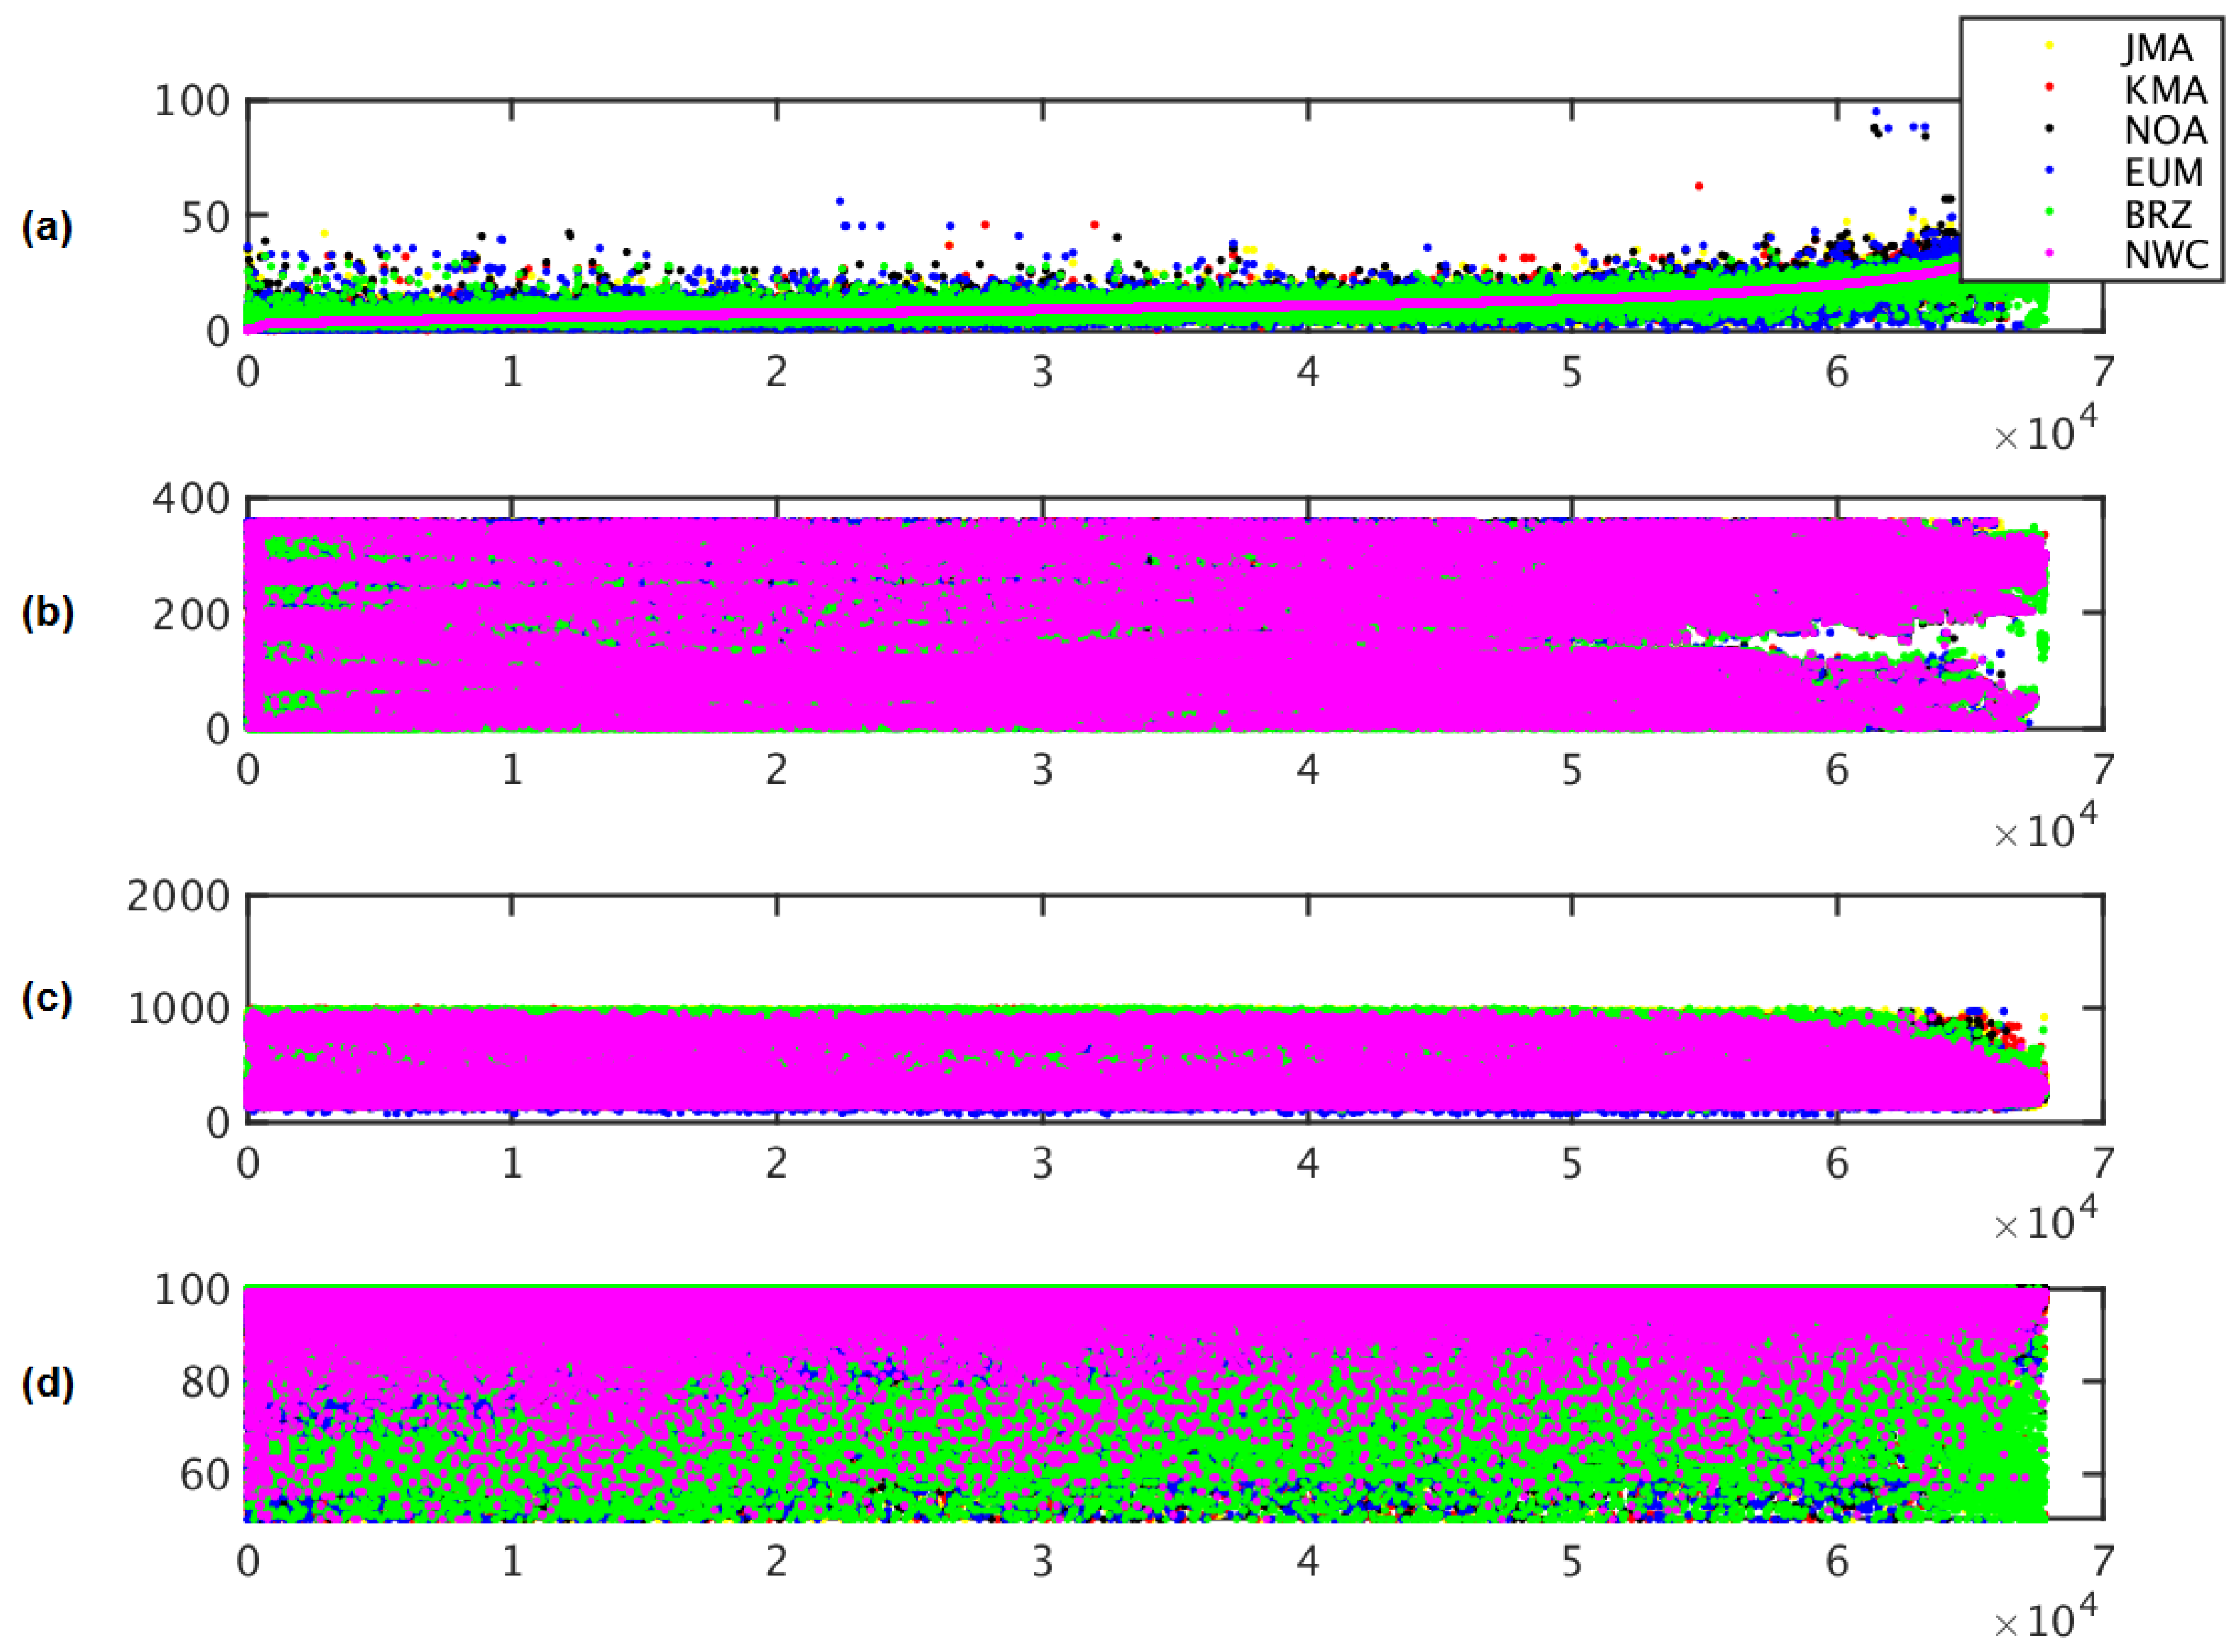Select the blue EUM marker in legend
Image resolution: width=2238 pixels, height=1652 pixels.
point(2049,170)
